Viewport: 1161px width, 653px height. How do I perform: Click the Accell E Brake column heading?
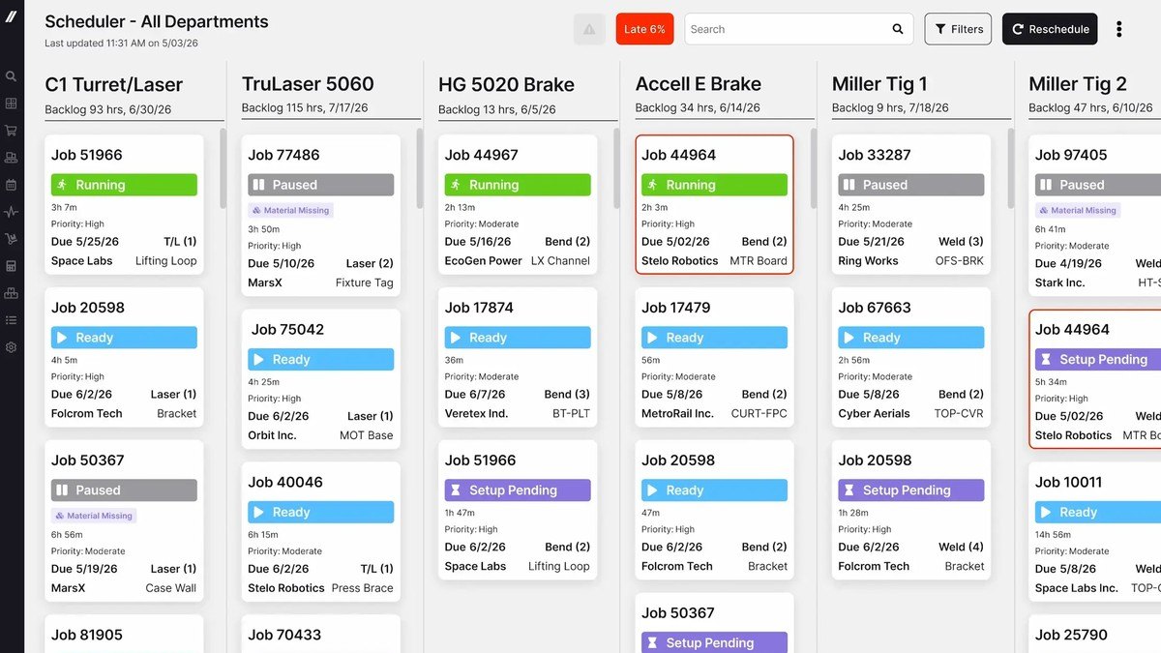(699, 84)
